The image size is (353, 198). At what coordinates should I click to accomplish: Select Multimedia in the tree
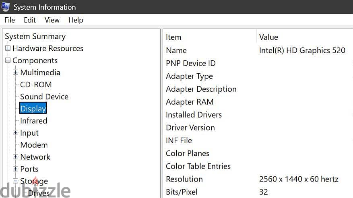pyautogui.click(x=40, y=72)
